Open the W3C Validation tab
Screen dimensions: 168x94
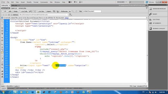click(x=22, y=88)
